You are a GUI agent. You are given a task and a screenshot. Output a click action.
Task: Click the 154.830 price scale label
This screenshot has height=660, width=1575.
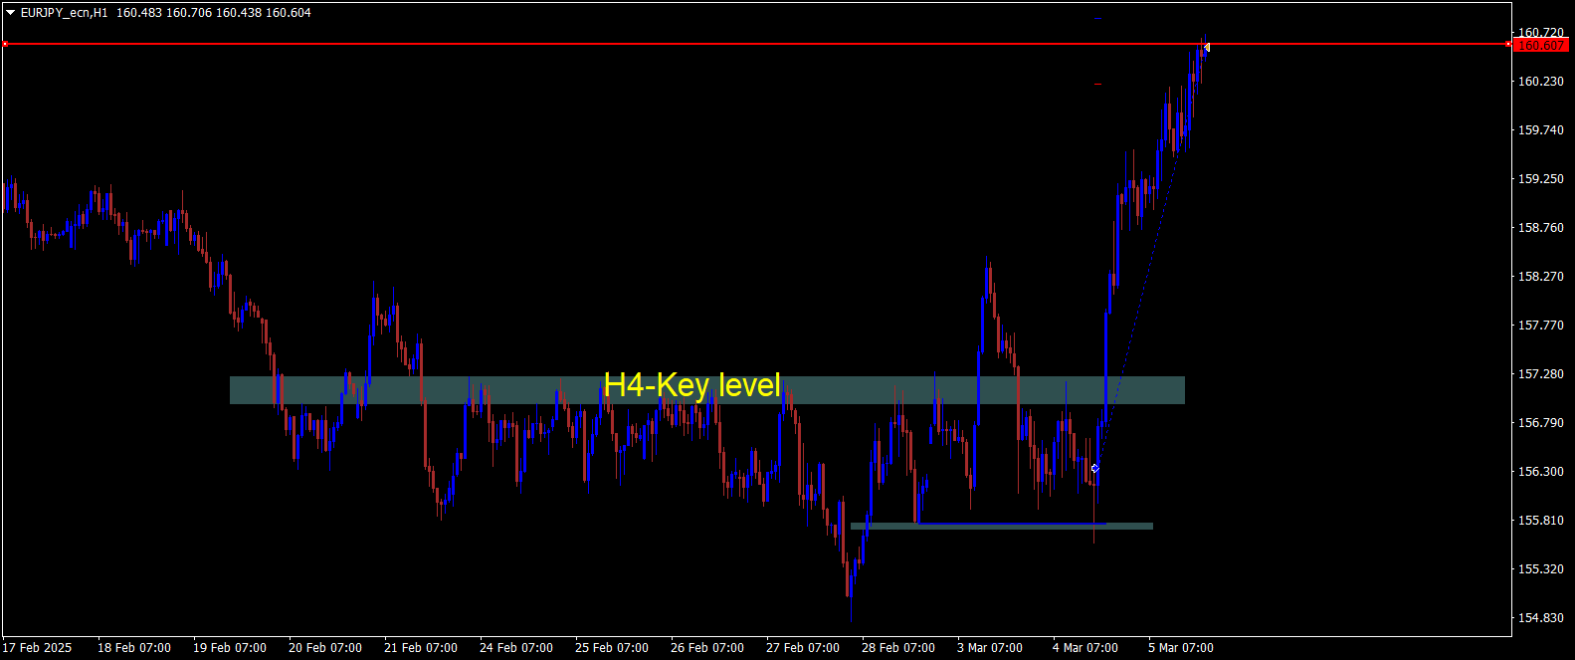point(1540,618)
